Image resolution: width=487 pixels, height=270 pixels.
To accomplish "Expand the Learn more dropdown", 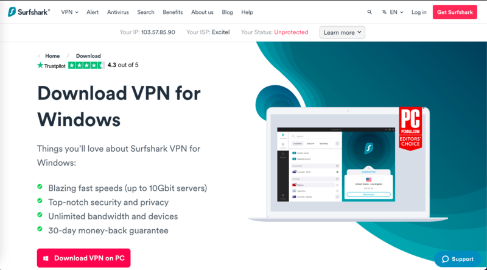I will pyautogui.click(x=342, y=32).
